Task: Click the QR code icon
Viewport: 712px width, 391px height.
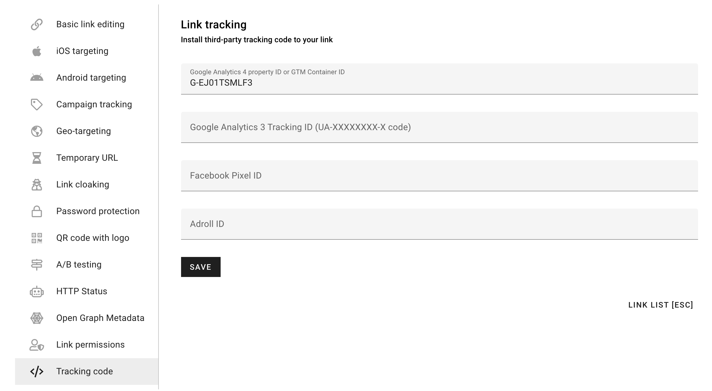Action: pos(36,238)
